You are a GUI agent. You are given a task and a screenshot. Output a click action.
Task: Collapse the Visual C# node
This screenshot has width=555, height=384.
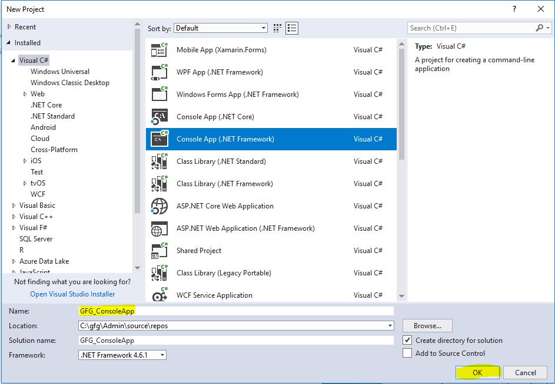pos(14,60)
